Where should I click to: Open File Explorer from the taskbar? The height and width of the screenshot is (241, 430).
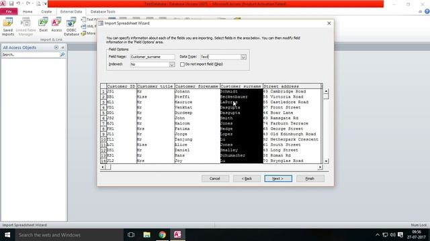click(146, 235)
